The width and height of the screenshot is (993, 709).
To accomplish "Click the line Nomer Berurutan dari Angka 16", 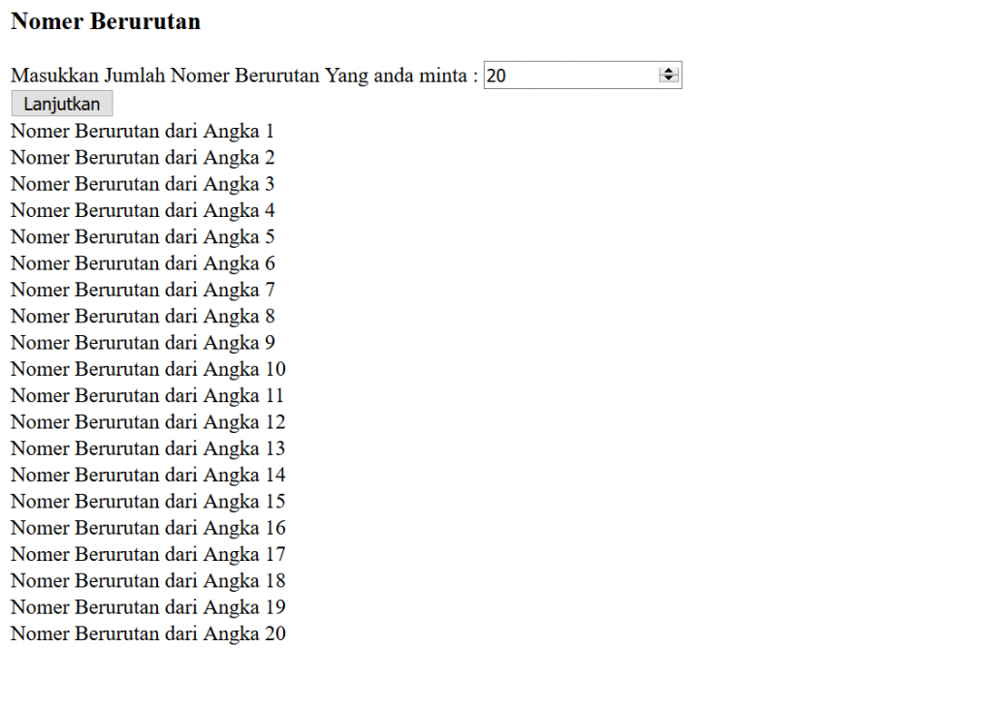I will [147, 527].
